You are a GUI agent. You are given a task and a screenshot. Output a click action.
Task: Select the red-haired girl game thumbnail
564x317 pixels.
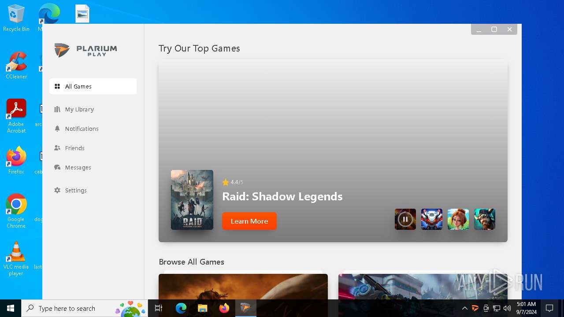click(458, 219)
